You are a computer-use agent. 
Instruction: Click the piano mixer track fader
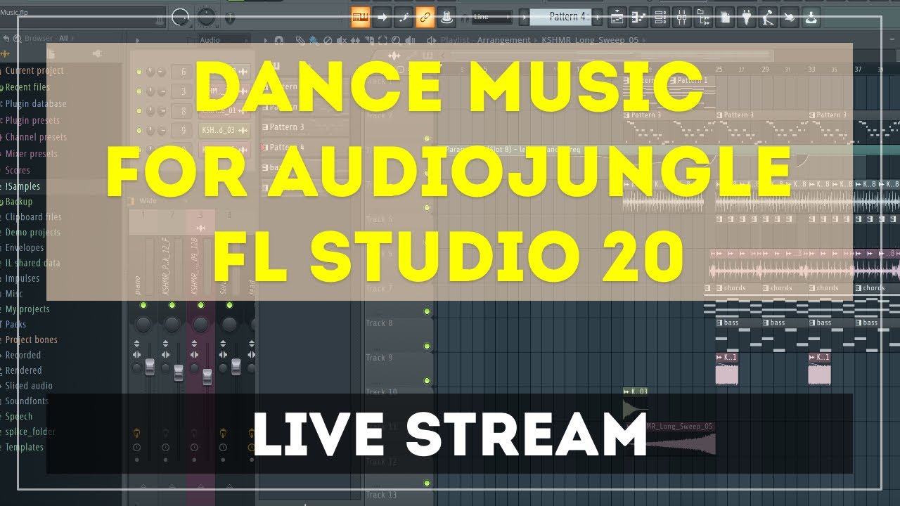click(150, 366)
